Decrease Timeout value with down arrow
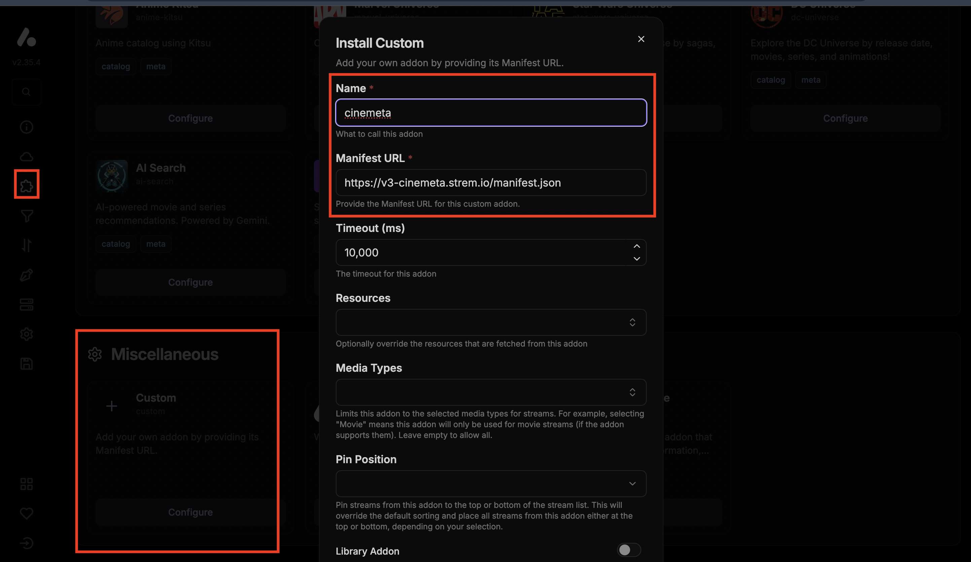The image size is (971, 562). coord(637,259)
